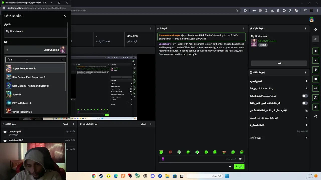Open moderator actions panel three-dot menu
Image resolution: width=321 pixels, height=180 pixels.
point(151,124)
